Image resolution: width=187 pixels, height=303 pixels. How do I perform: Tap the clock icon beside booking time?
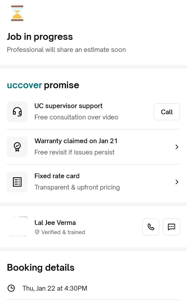(11, 288)
